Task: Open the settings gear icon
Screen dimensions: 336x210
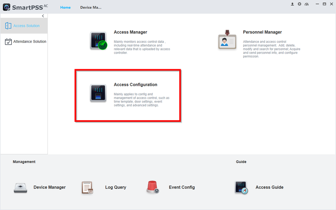Action: [x=299, y=4]
